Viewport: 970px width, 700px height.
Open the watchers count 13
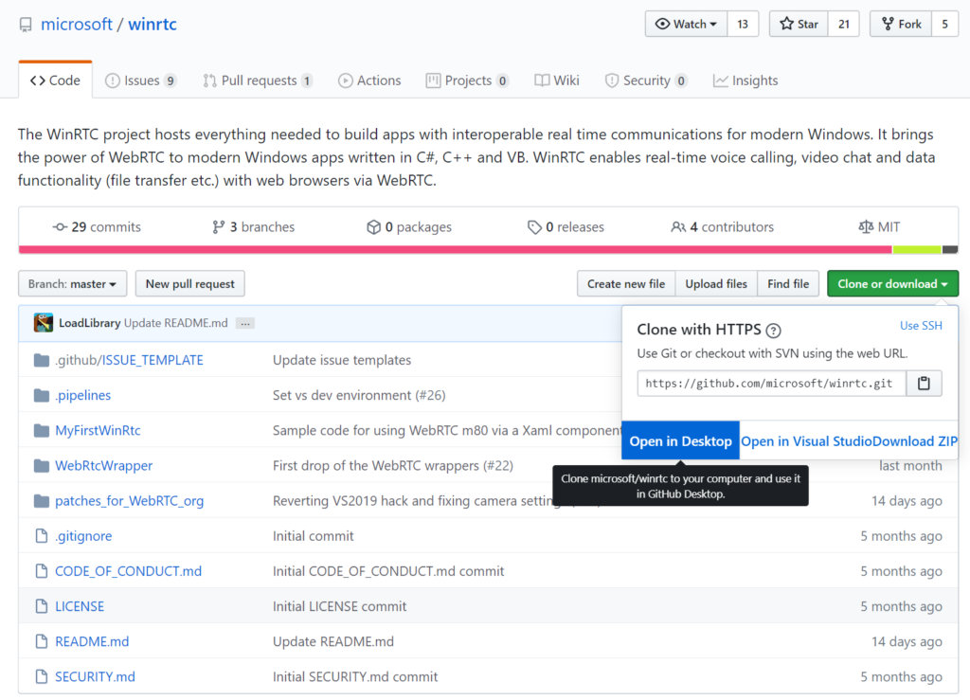(743, 24)
